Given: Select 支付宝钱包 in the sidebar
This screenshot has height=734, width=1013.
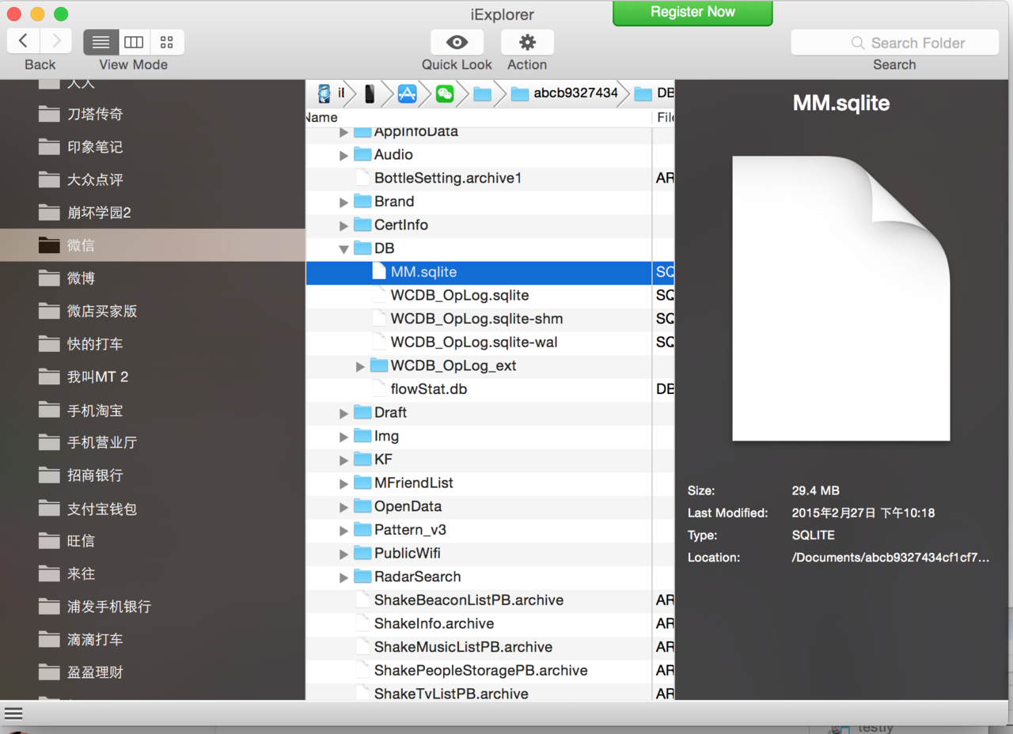Looking at the screenshot, I should coord(153,509).
